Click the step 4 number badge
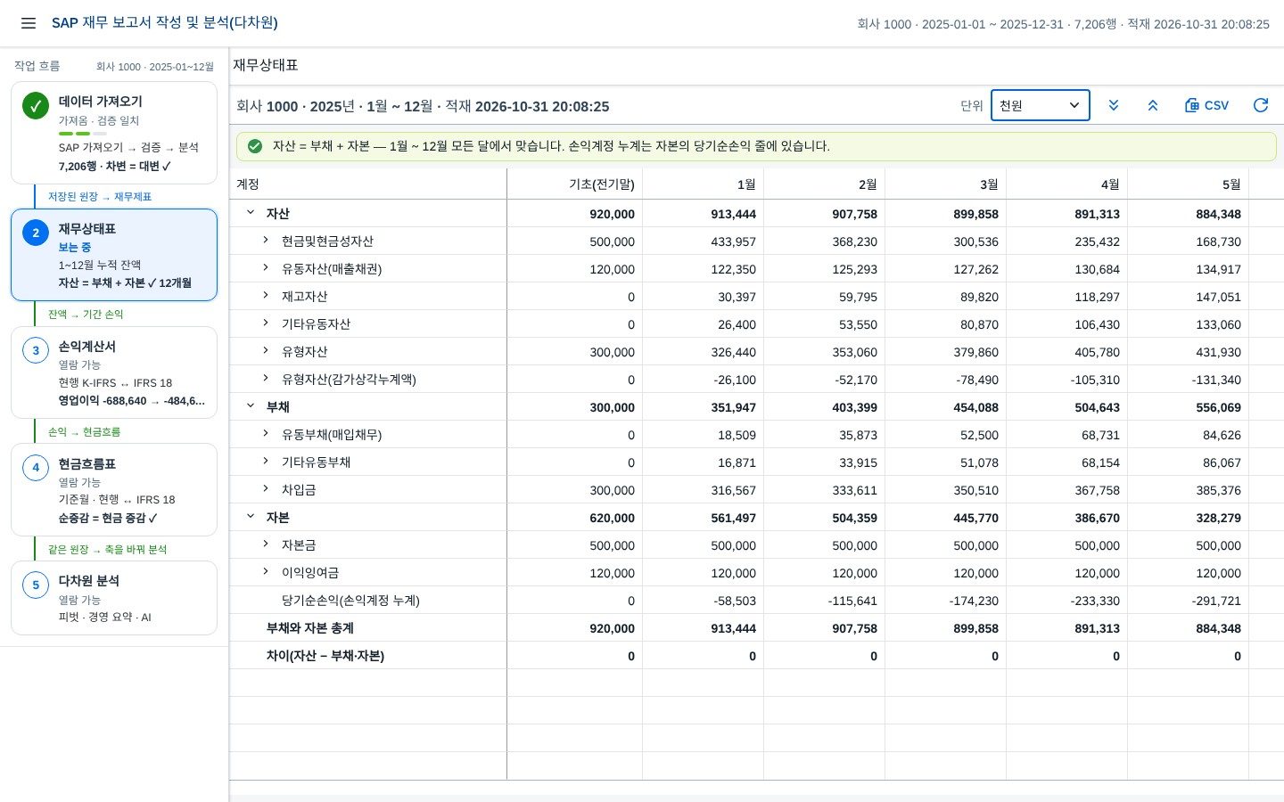1284x802 pixels. click(x=36, y=467)
